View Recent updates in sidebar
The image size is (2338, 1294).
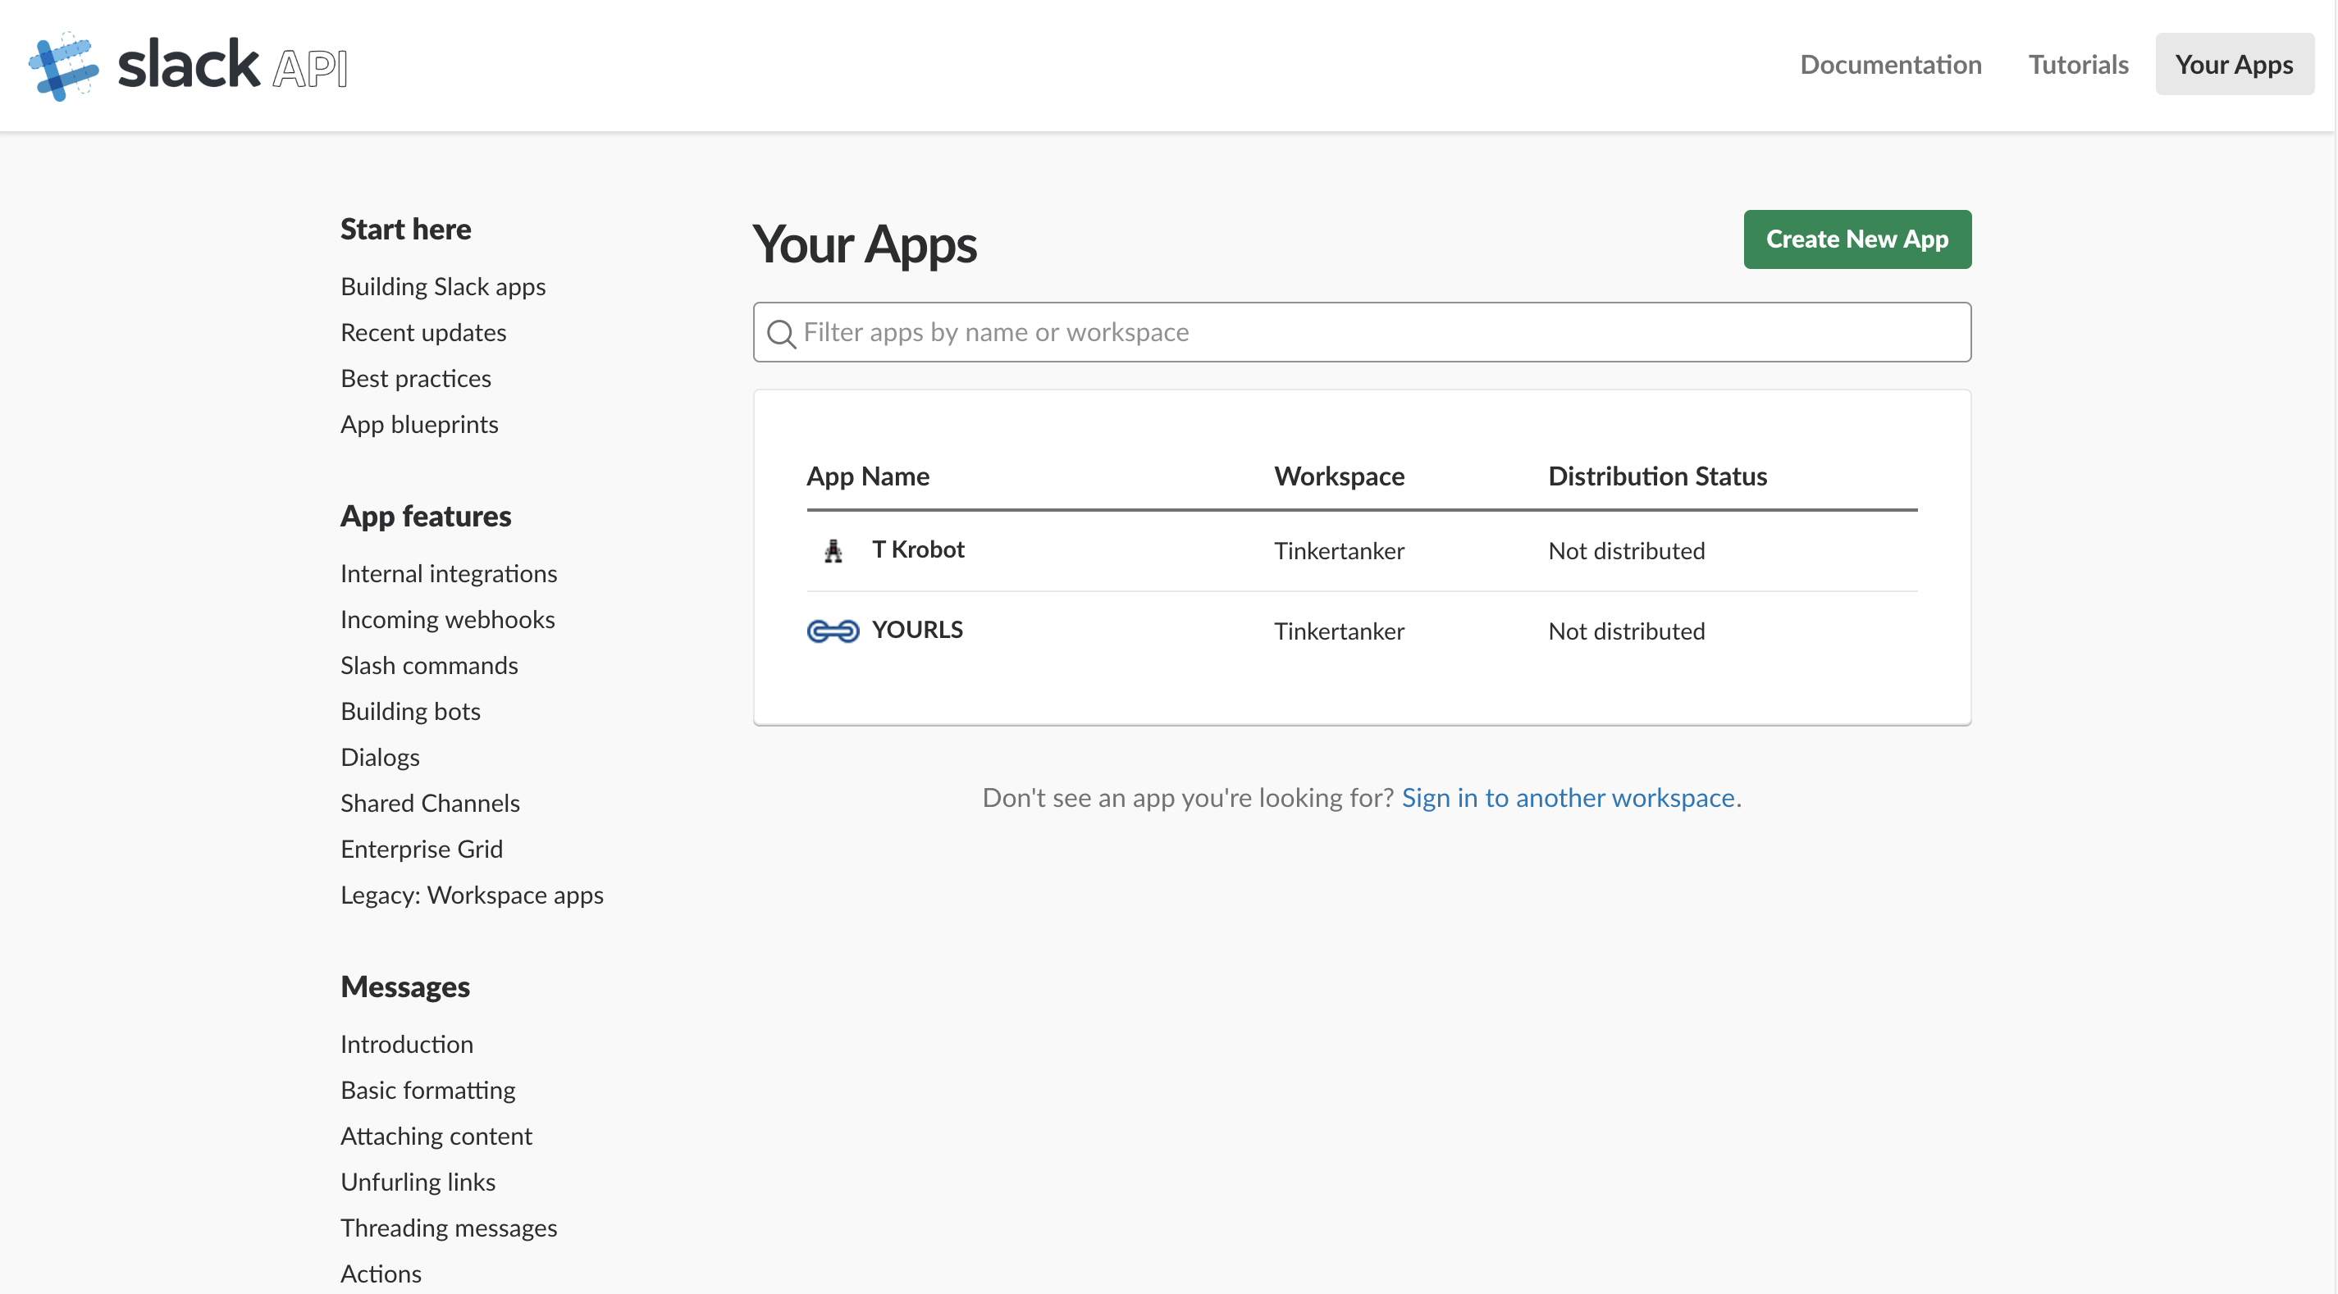click(423, 332)
